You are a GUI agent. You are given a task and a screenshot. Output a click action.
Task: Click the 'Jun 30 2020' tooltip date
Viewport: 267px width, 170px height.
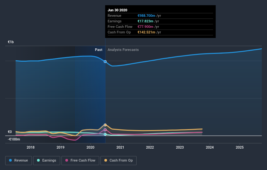pos(117,10)
